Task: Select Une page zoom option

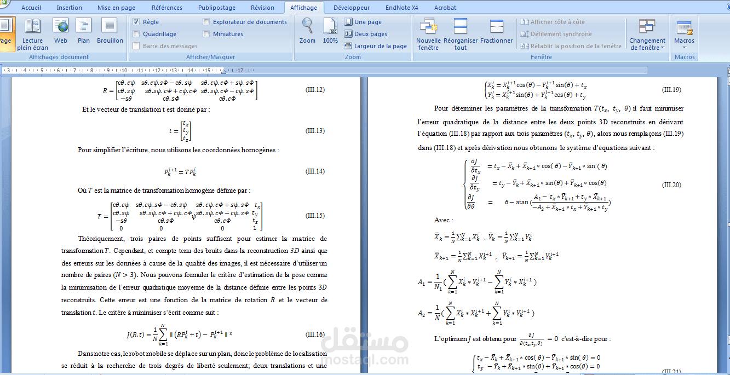Action: coord(363,22)
